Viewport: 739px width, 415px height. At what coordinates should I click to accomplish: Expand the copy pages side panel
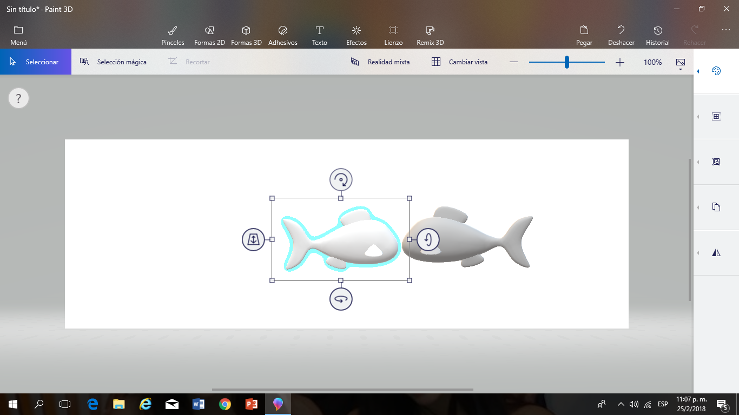coord(716,207)
